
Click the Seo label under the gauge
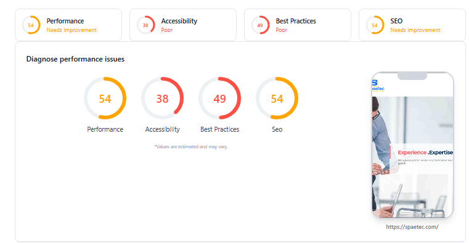[277, 129]
